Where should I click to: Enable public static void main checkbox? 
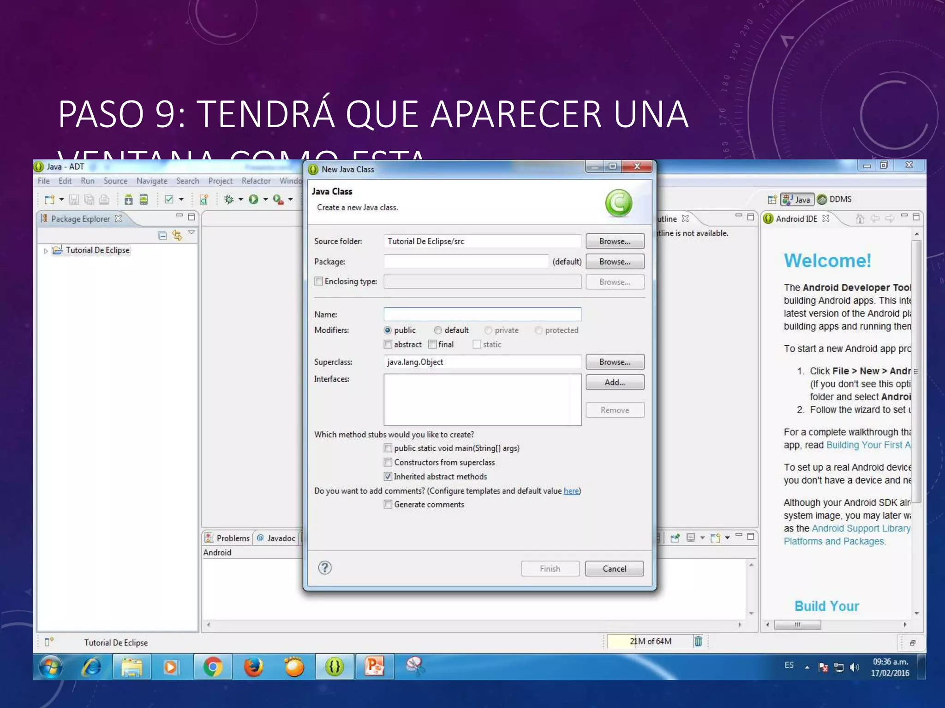pos(388,448)
